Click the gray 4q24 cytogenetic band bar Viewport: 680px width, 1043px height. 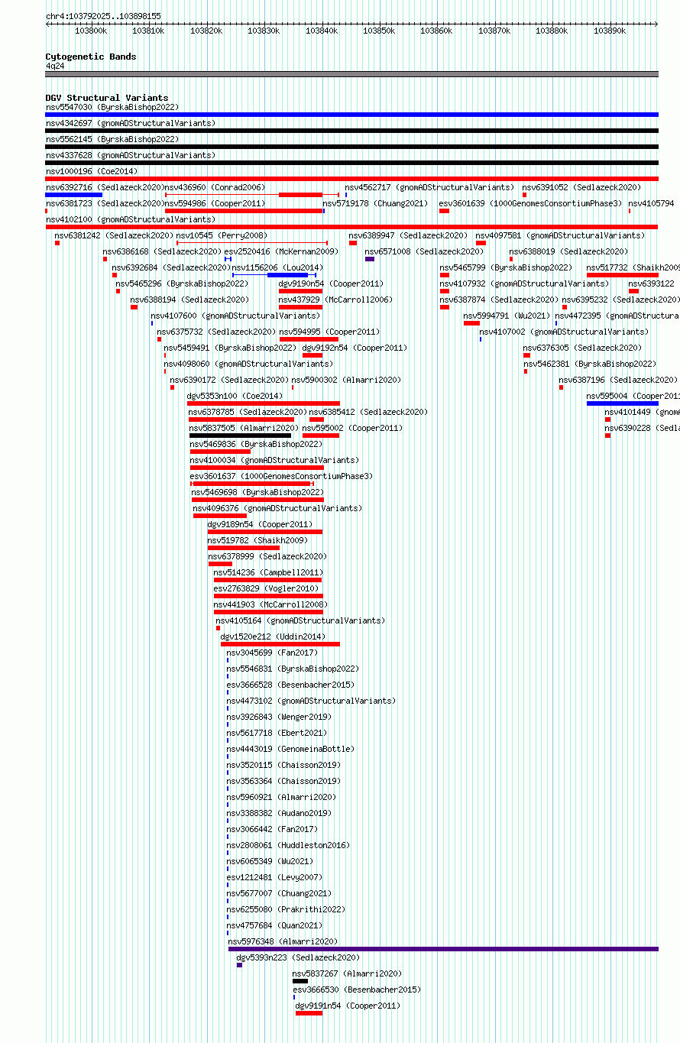(352, 74)
